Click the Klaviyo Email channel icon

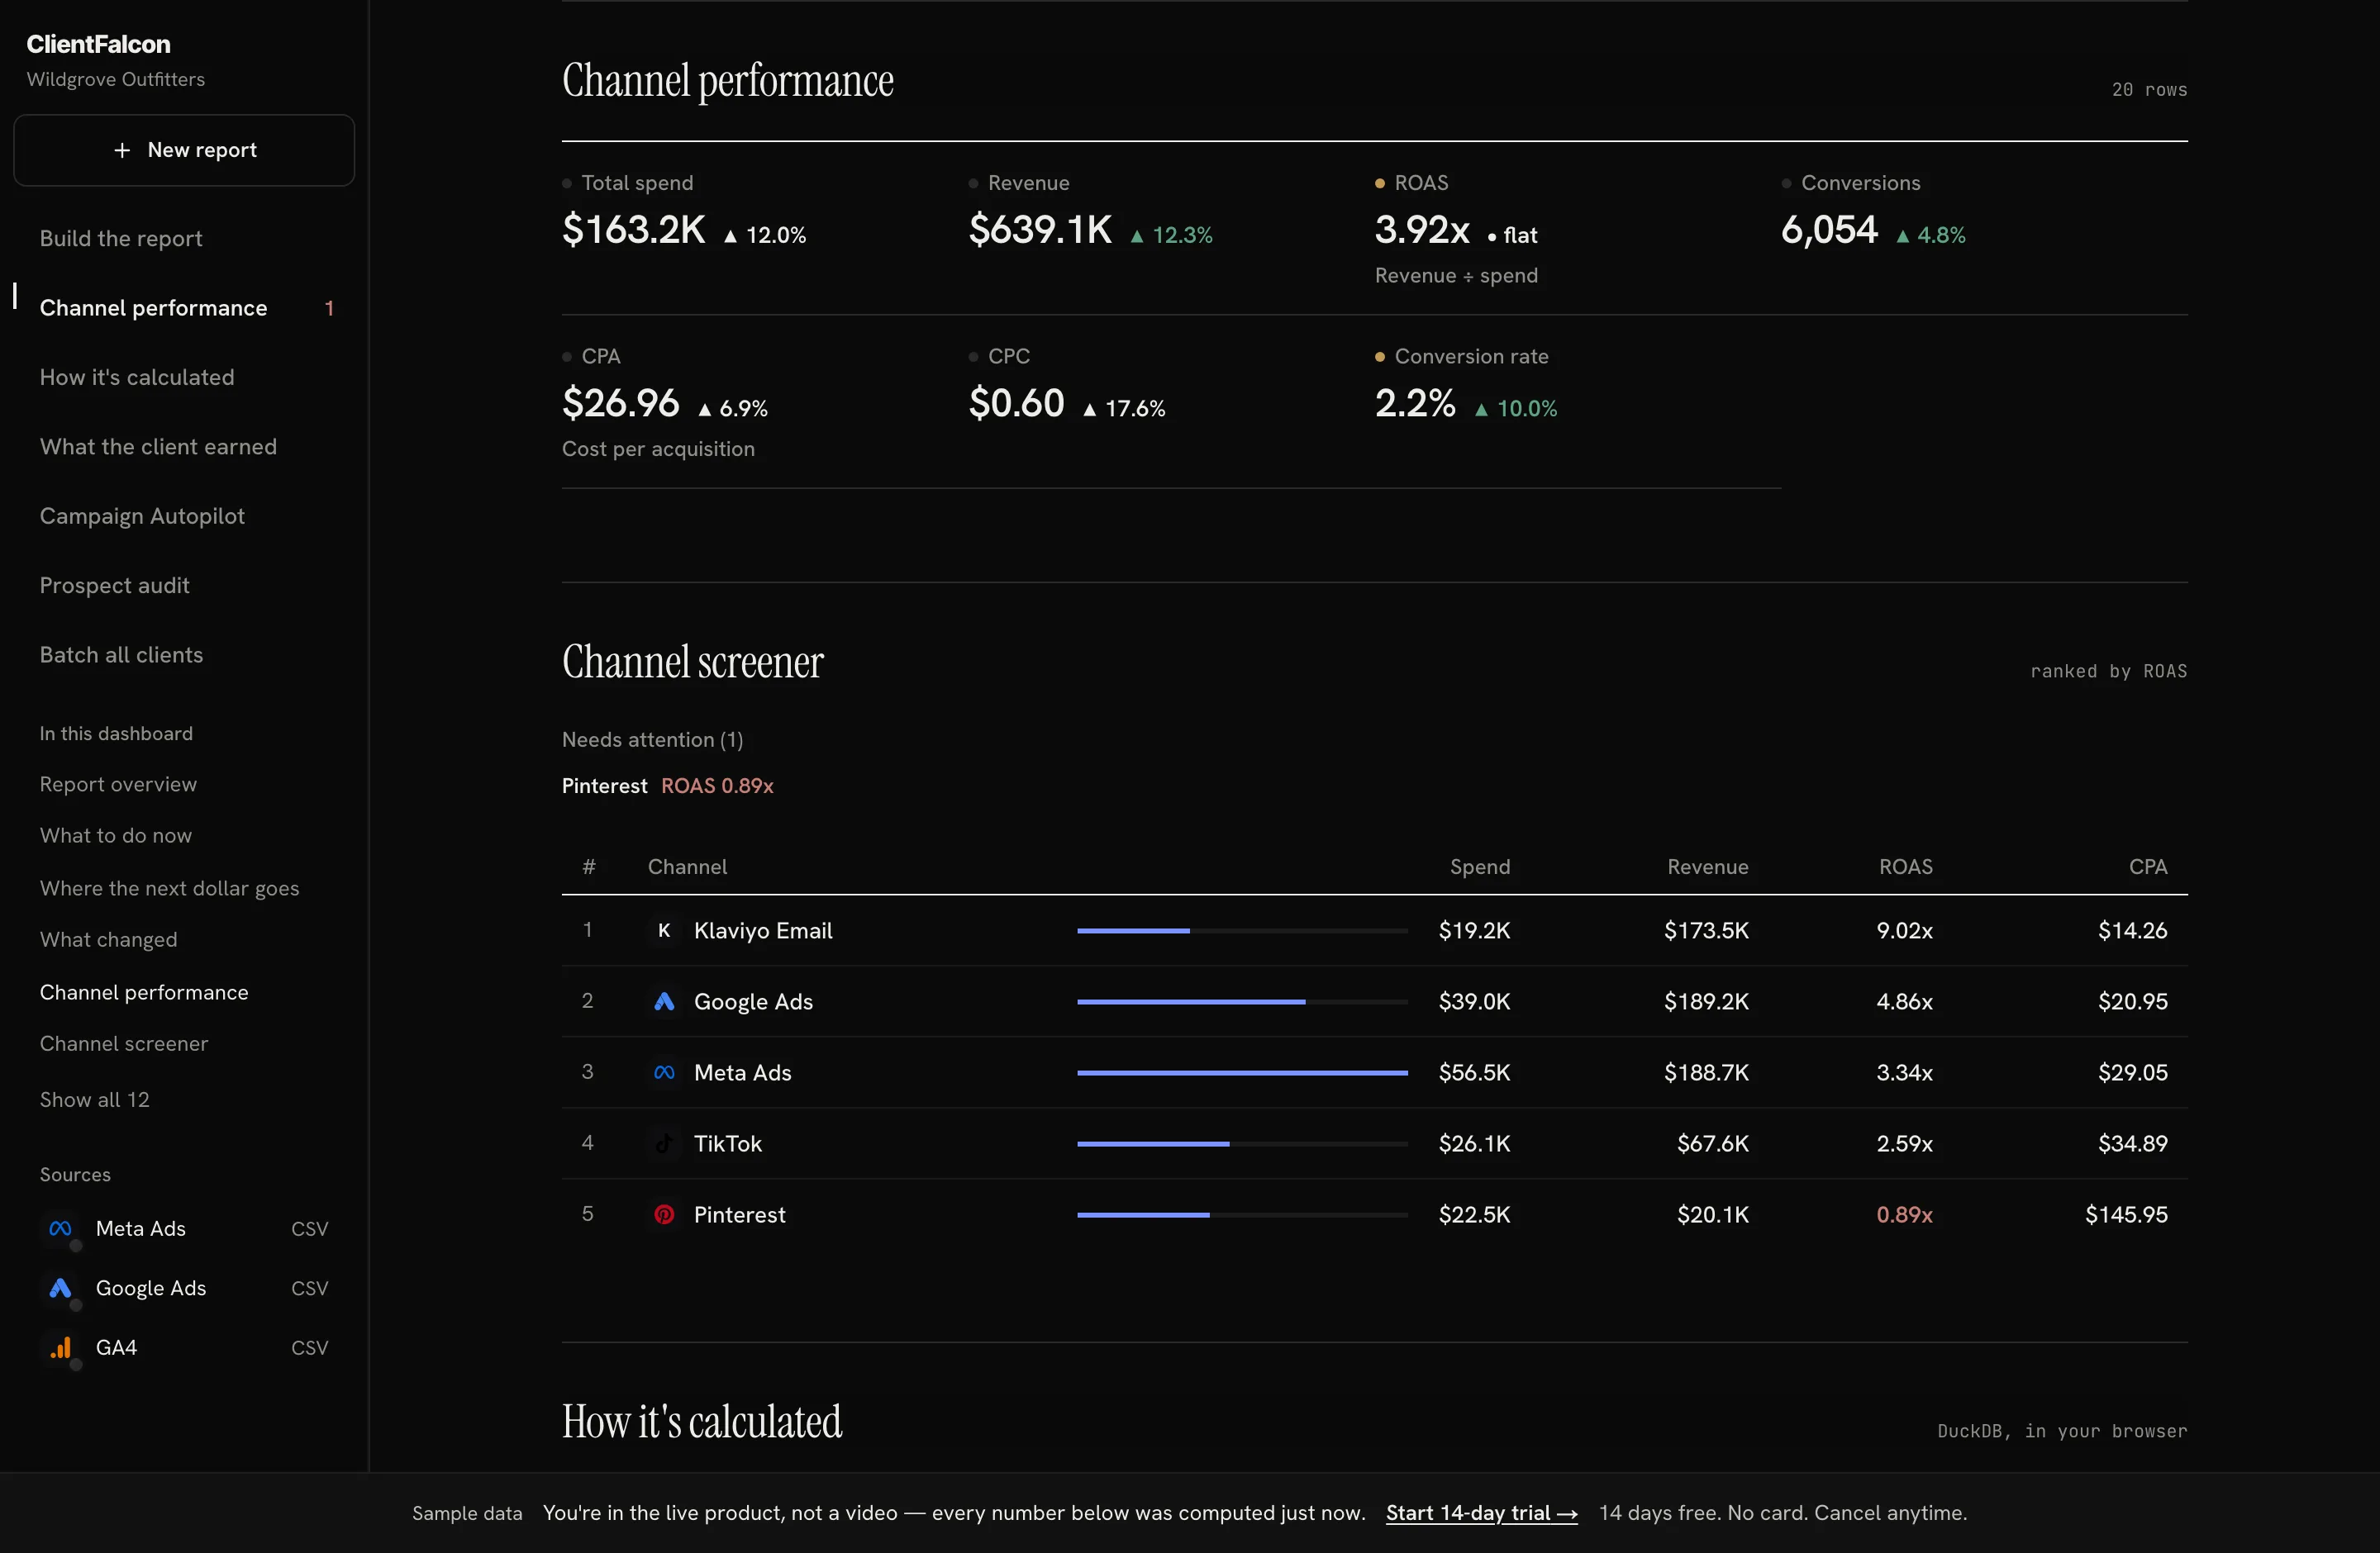664,930
